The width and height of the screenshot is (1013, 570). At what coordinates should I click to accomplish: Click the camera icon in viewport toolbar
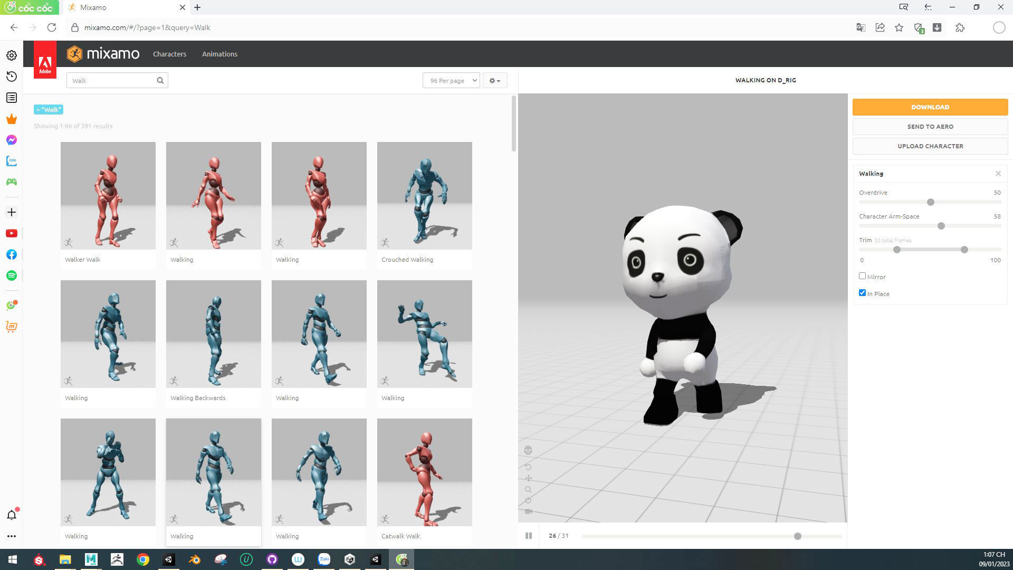(x=528, y=511)
